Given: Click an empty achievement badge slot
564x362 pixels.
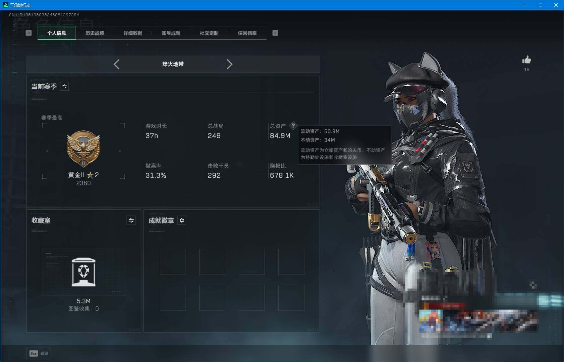Looking at the screenshot, I should [173, 262].
